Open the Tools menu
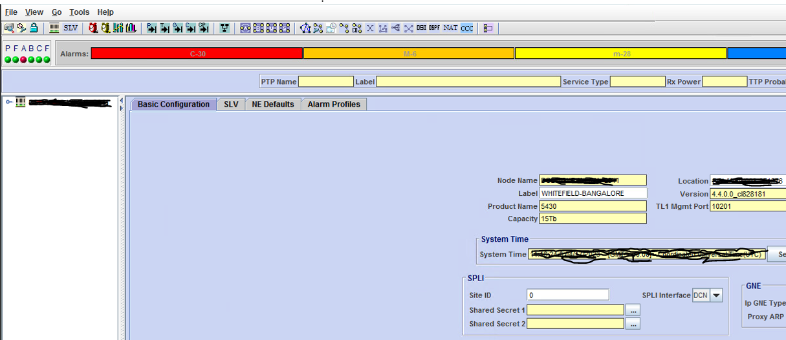The height and width of the screenshot is (340, 786). 80,12
